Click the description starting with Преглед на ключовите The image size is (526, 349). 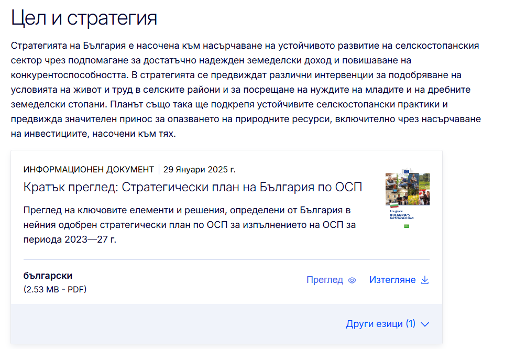tap(190, 225)
